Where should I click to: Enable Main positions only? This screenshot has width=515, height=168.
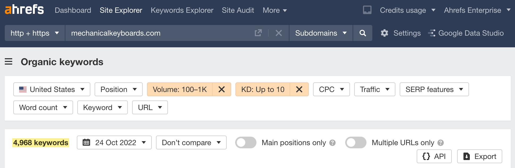click(246, 142)
